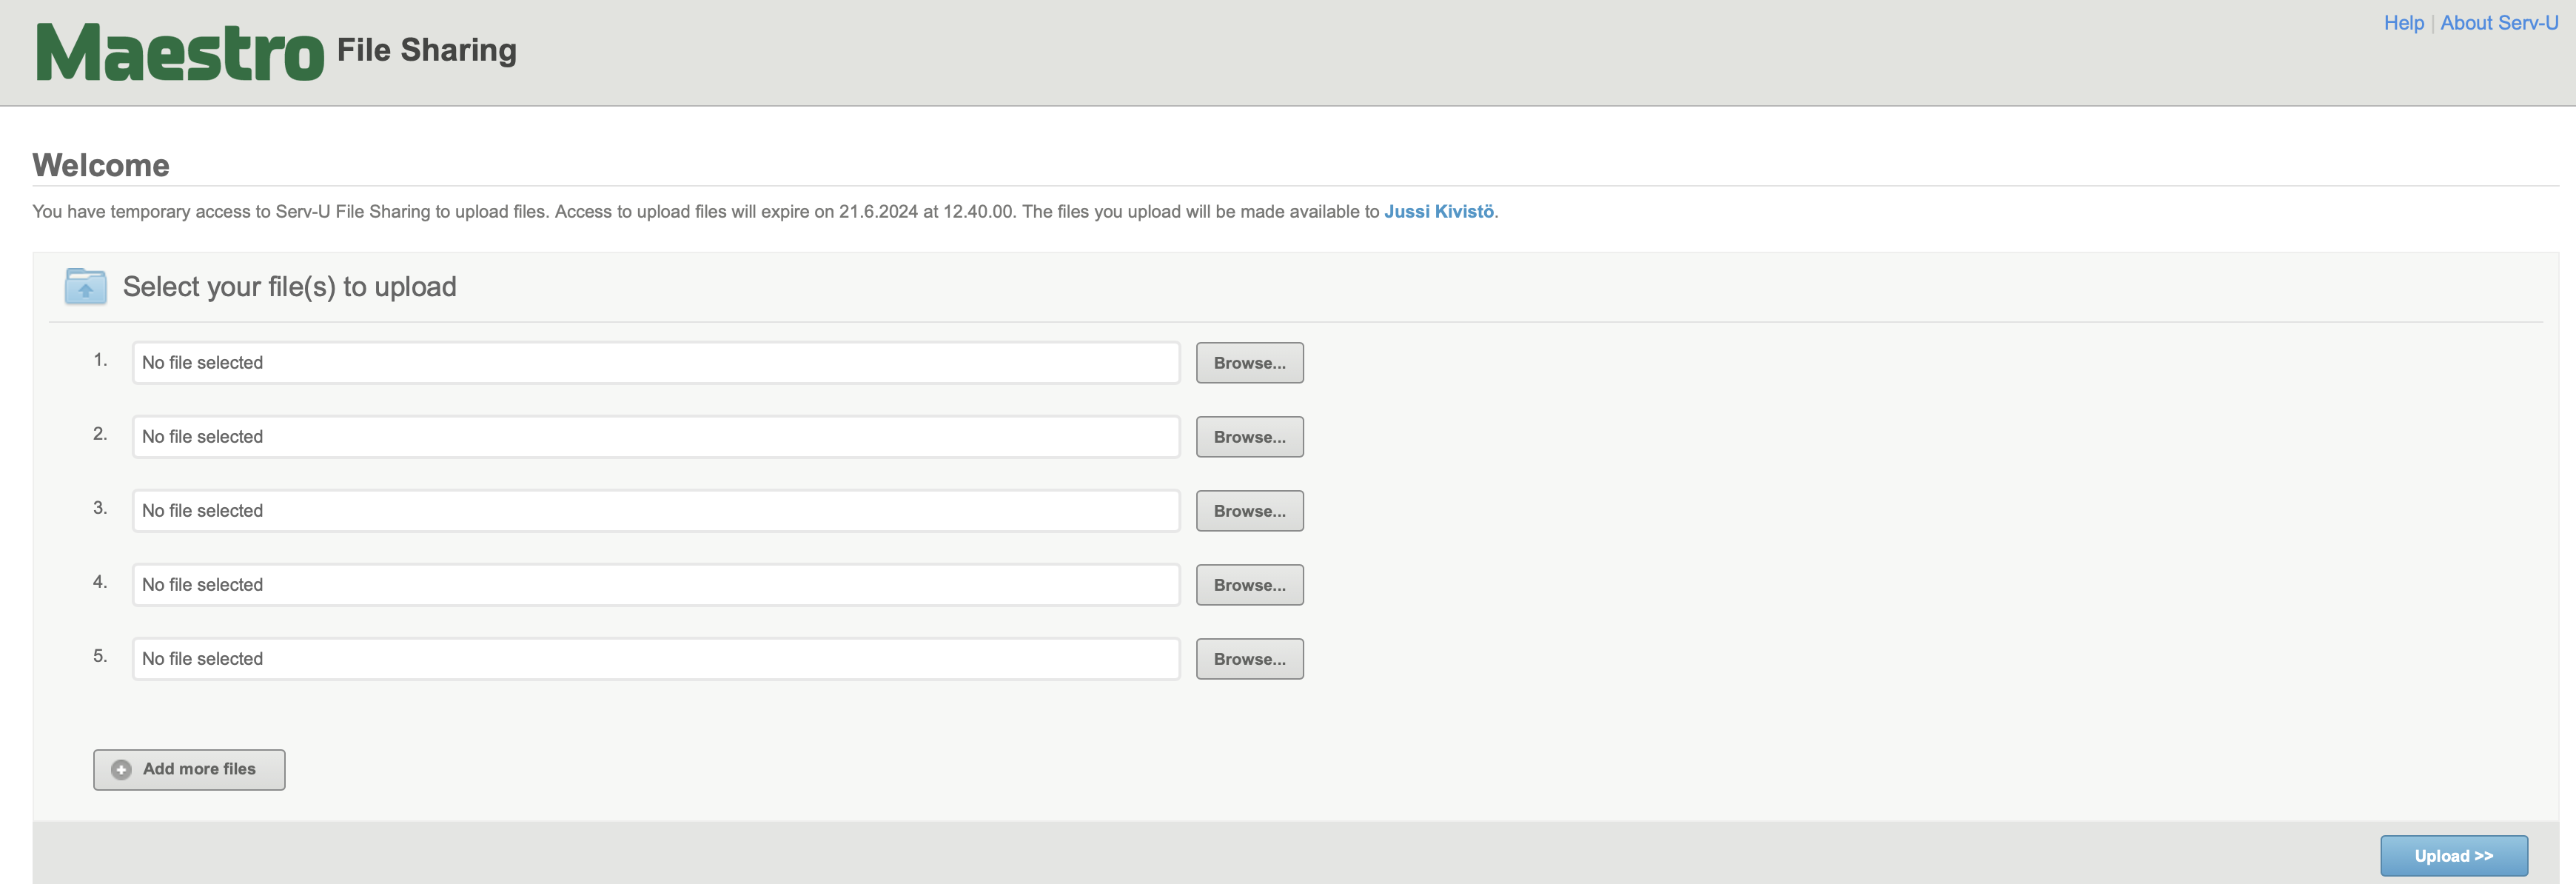Click the Maestro logo
This screenshot has height=884, width=2576.
(180, 52)
